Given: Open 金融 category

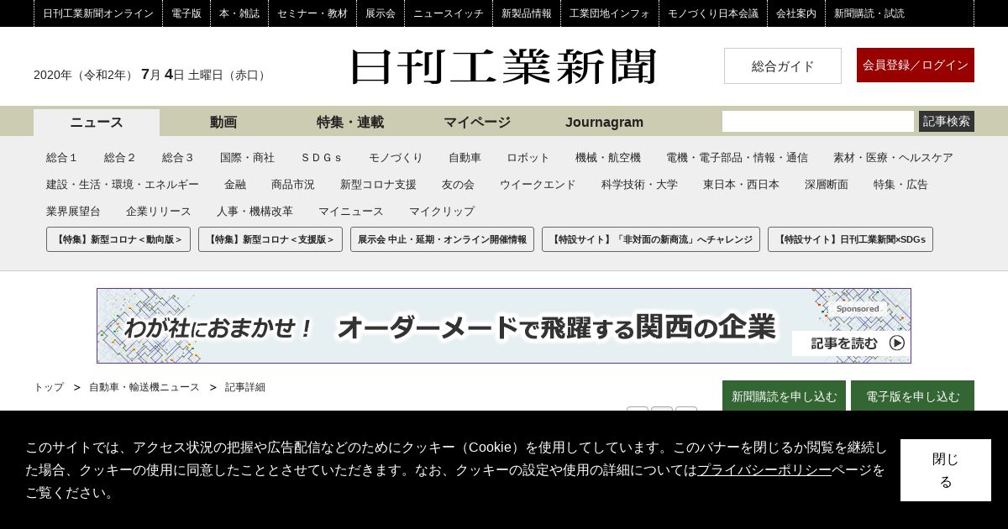Looking at the screenshot, I should coord(235,185).
